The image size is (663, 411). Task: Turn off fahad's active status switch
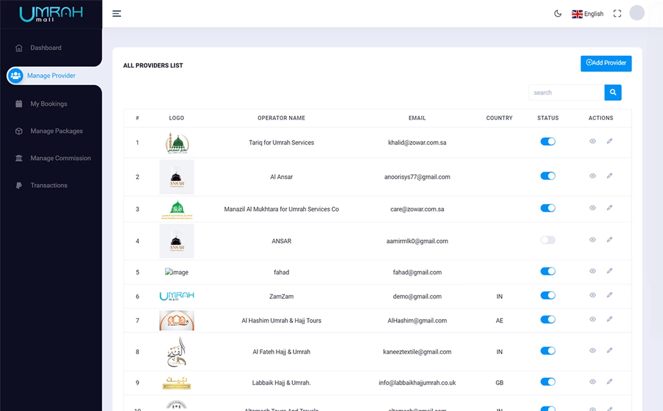[x=548, y=271]
